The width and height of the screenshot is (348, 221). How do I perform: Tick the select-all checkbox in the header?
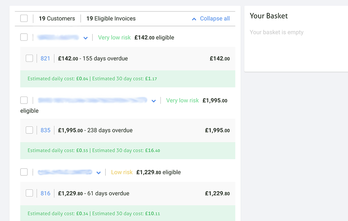[x=24, y=18]
